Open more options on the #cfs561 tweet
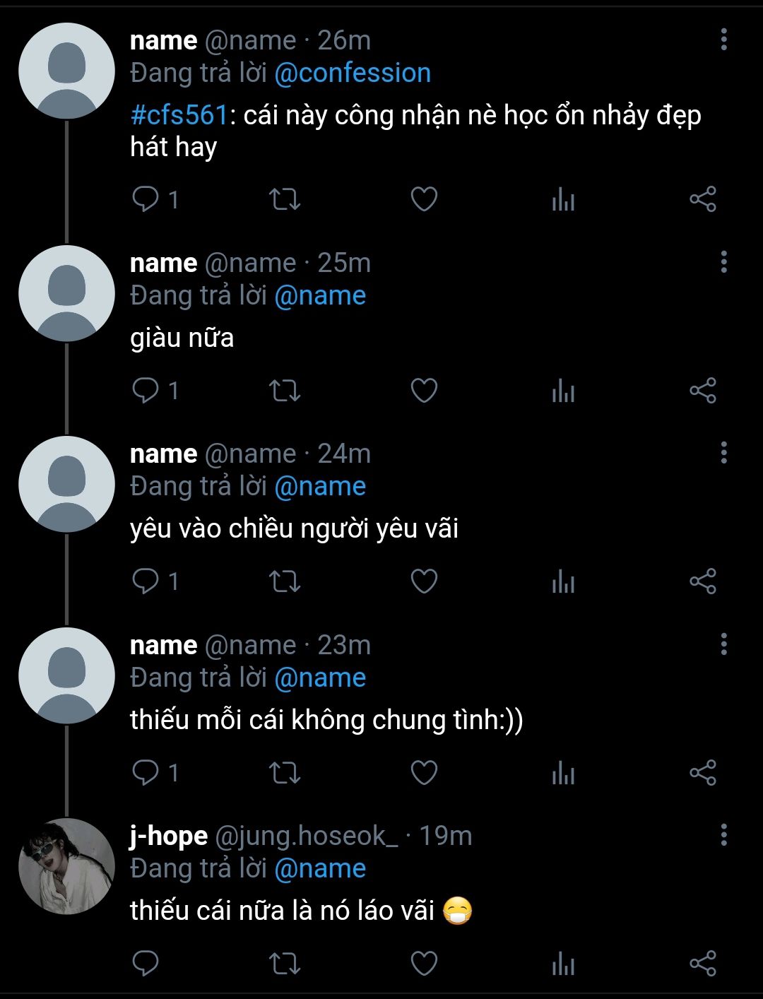Screen dimensions: 763x999 (x=723, y=40)
